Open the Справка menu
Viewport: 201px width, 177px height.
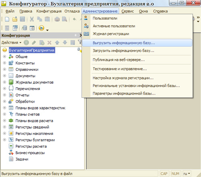(160, 11)
